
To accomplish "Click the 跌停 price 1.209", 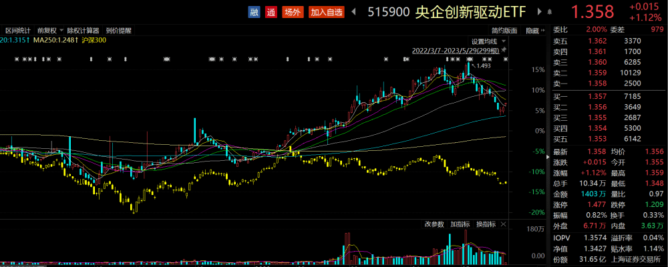I will pyautogui.click(x=655, y=204).
